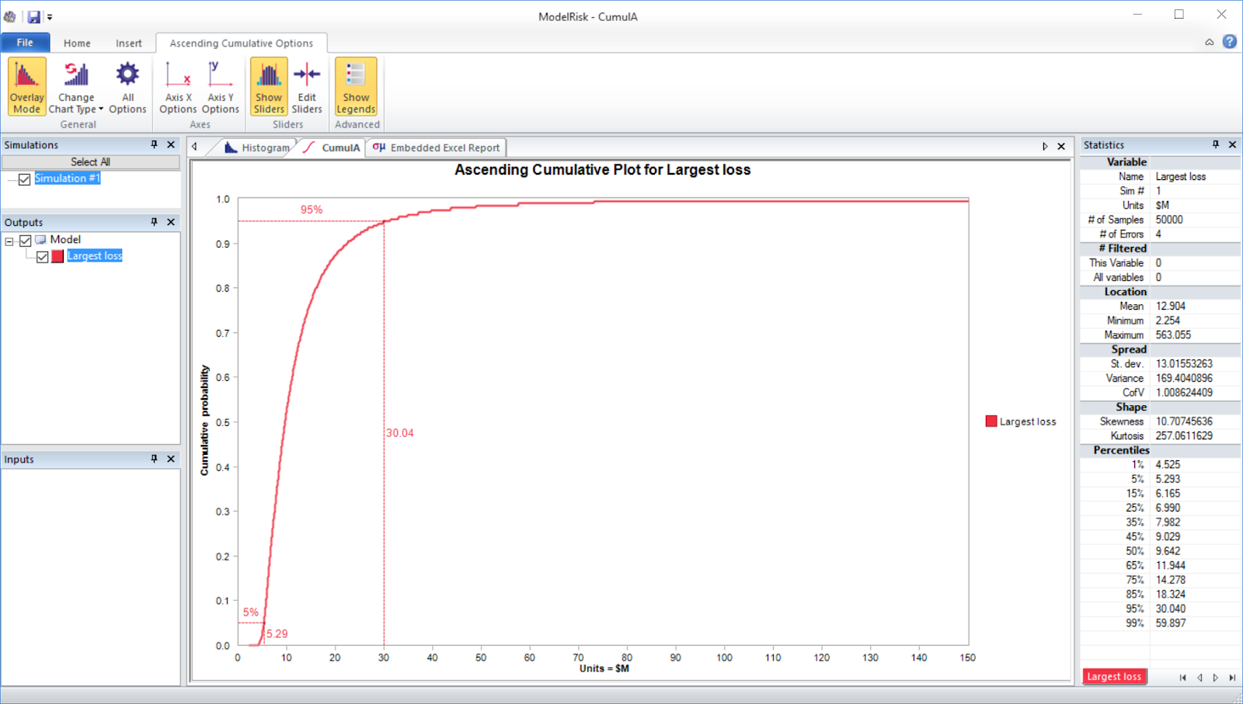Open Axis Y Options

(x=220, y=86)
